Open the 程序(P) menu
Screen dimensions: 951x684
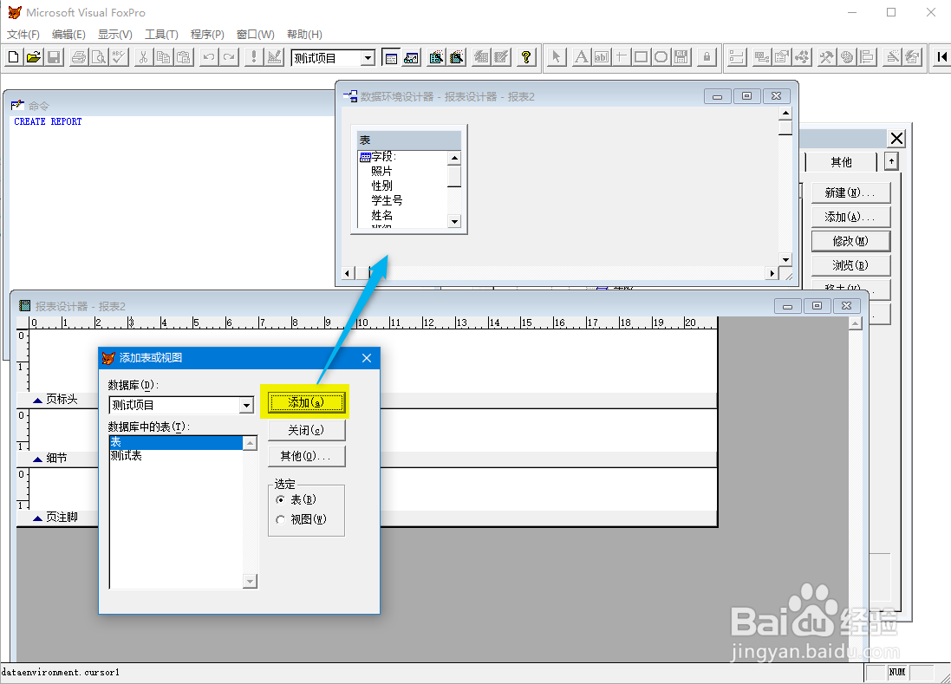tap(207, 35)
